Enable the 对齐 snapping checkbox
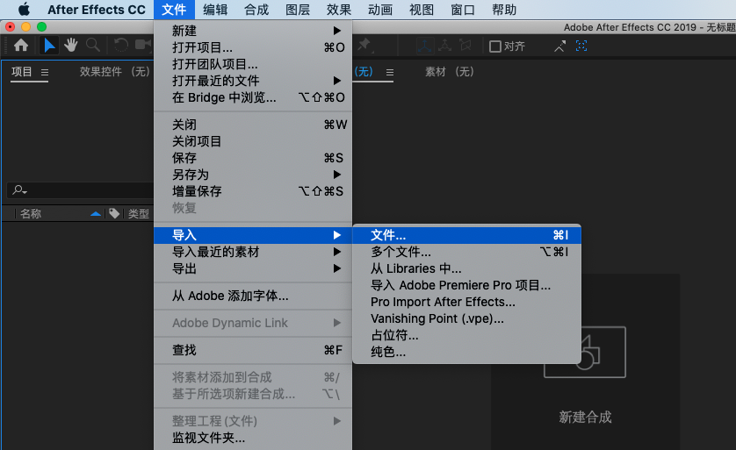736x450 pixels. [x=494, y=46]
